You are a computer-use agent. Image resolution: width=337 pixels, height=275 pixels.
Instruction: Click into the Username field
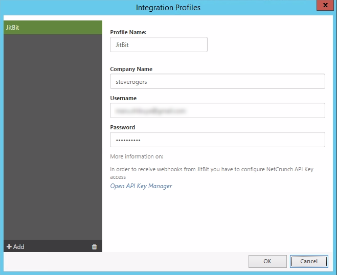(217, 110)
